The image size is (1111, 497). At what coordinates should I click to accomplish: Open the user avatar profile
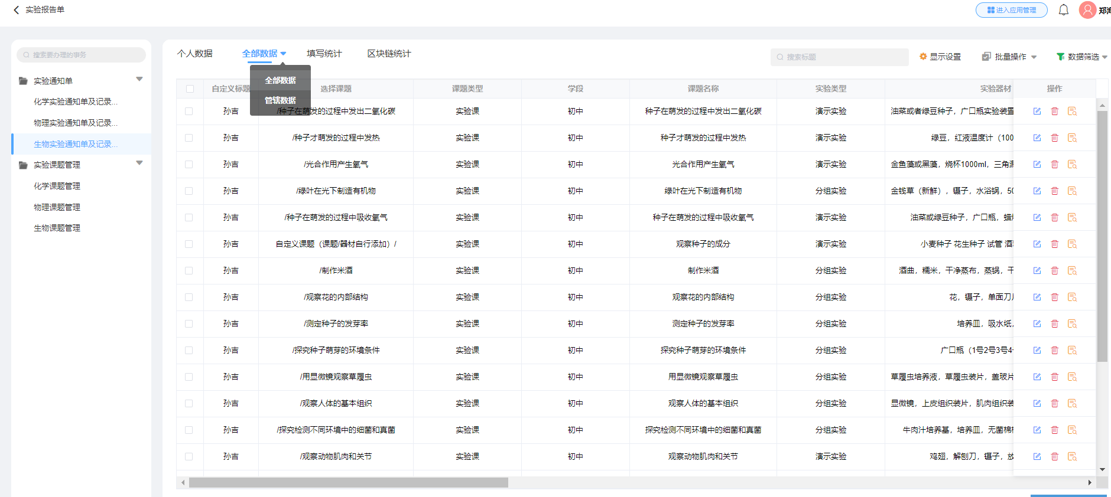pos(1087,10)
